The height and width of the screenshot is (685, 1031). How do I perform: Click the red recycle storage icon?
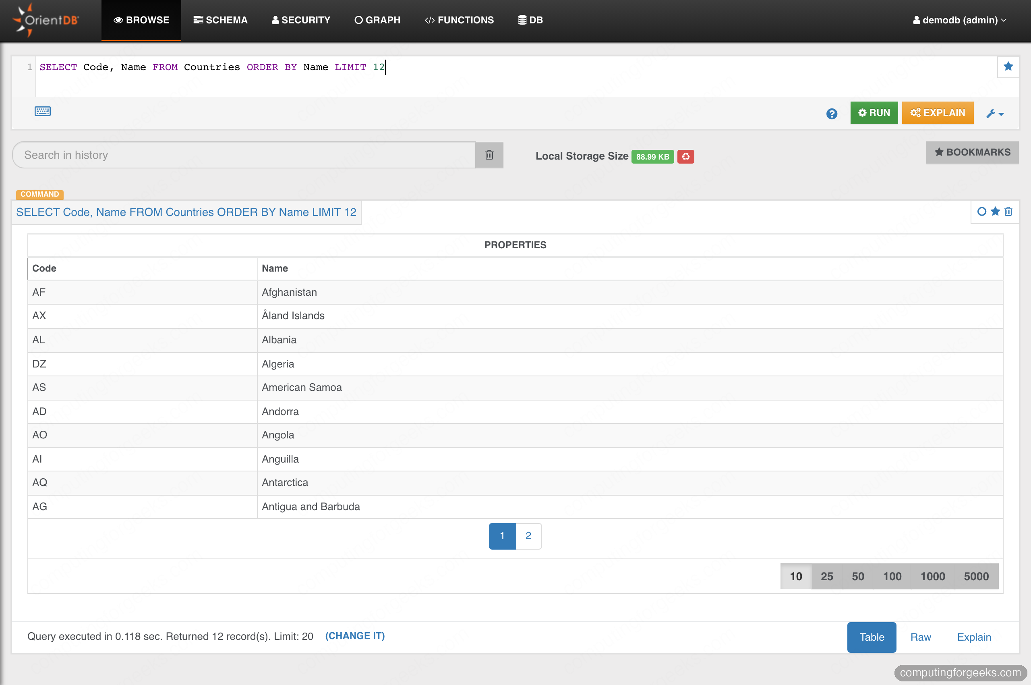coord(685,156)
